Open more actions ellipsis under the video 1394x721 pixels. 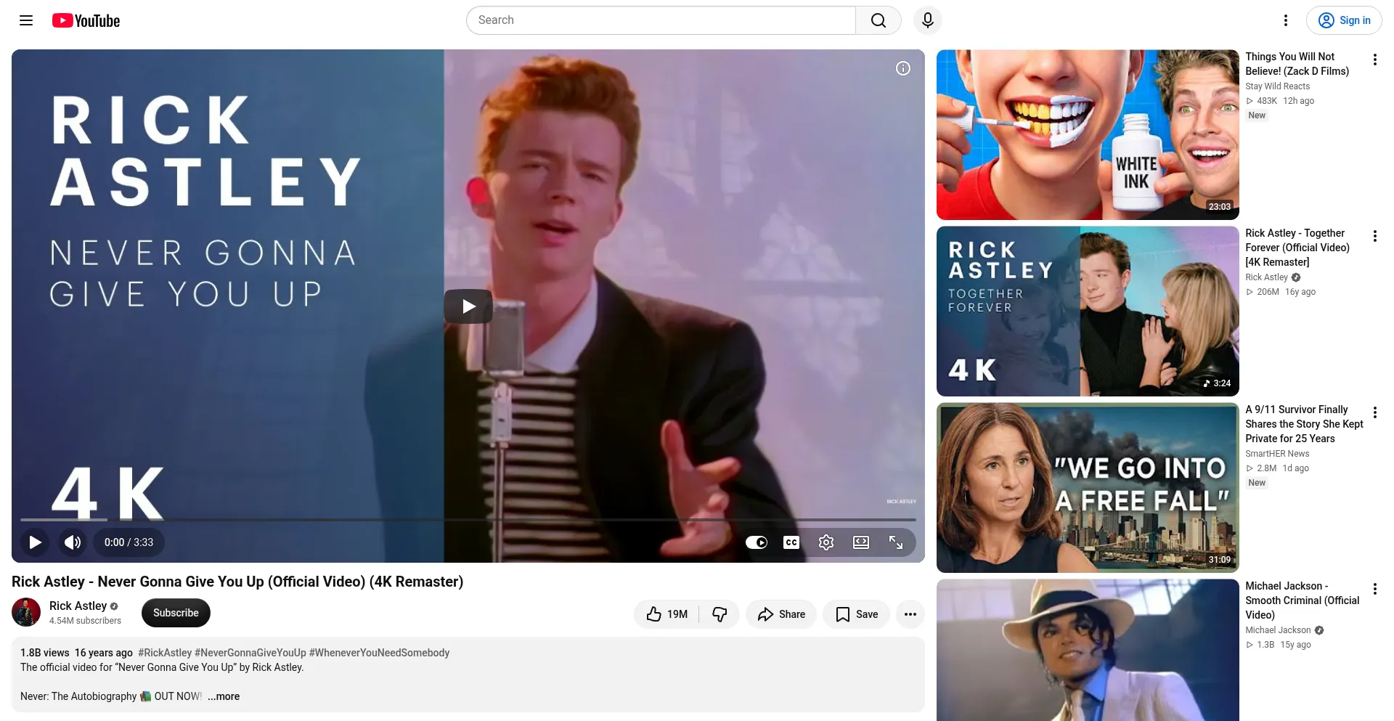[x=910, y=614]
